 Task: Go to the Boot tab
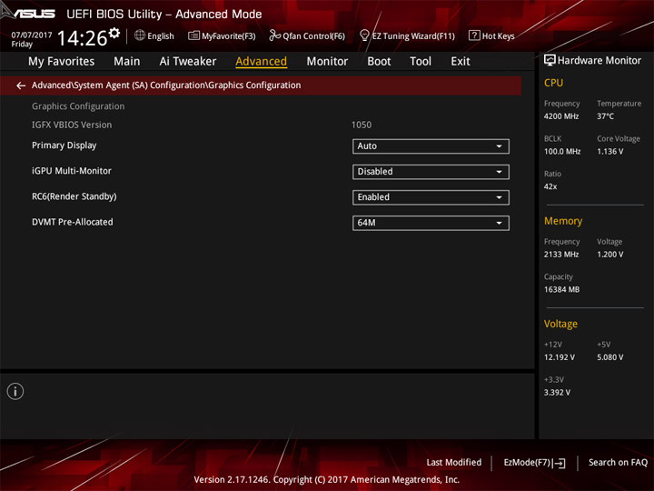point(379,62)
